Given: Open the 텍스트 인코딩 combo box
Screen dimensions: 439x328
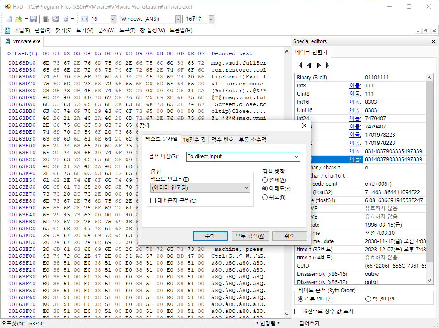Looking at the screenshot, I should point(200,187).
